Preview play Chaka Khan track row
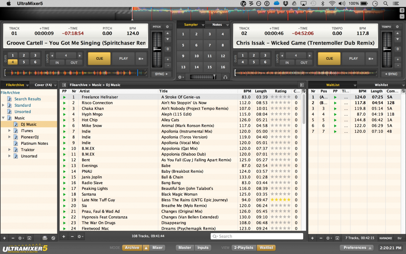The image size is (406, 254). click(x=64, y=109)
